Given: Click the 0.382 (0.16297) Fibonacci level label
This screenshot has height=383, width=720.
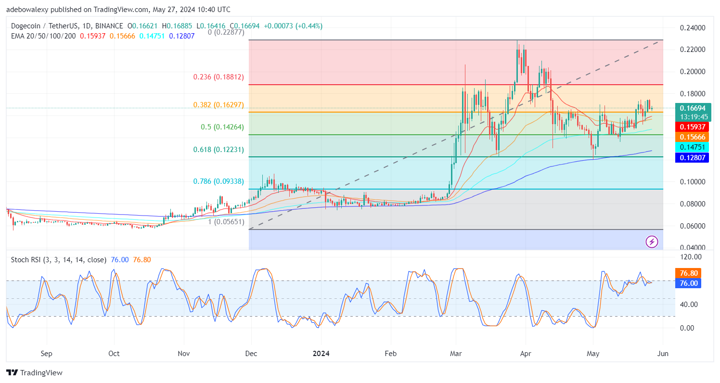Looking at the screenshot, I should 218,105.
